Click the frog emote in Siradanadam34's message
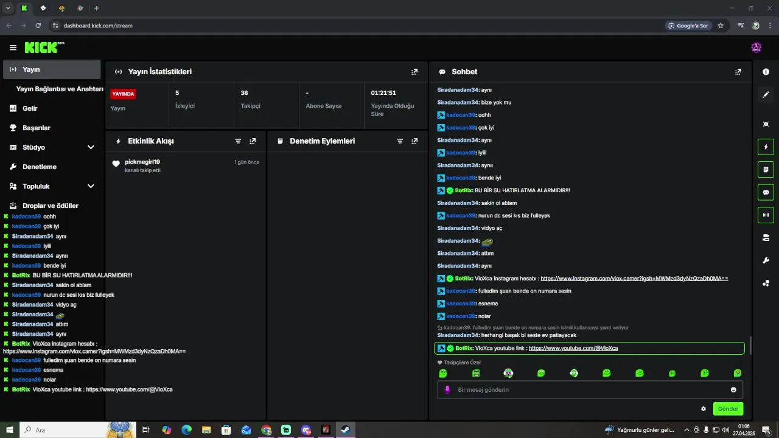779x438 pixels. 487,242
